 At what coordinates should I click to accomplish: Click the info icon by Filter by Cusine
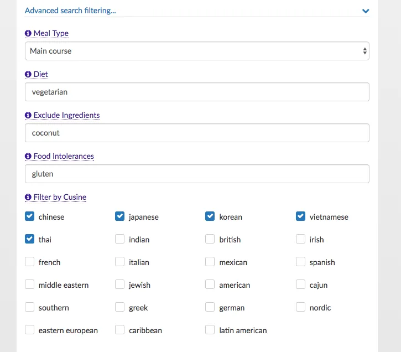point(28,197)
